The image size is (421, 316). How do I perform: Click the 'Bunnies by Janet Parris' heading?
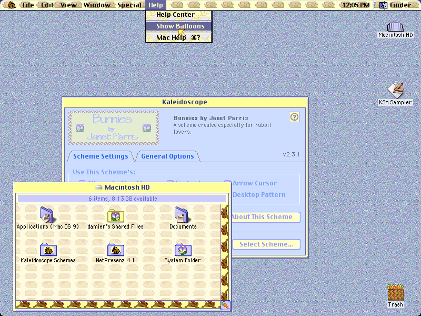tap(211, 118)
